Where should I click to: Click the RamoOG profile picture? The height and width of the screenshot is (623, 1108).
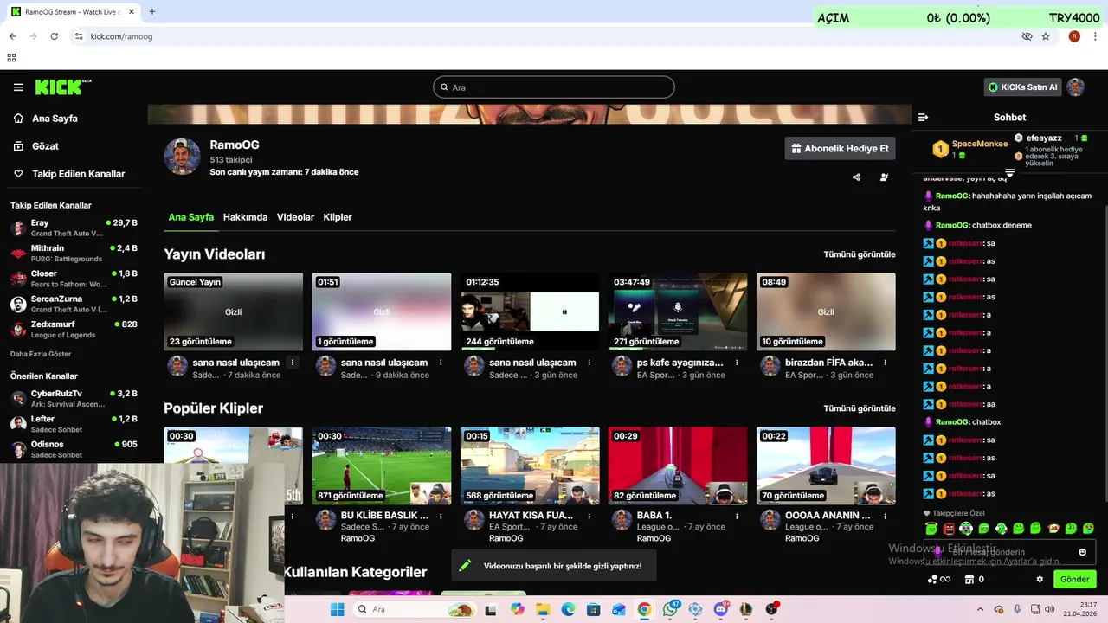[x=183, y=156]
